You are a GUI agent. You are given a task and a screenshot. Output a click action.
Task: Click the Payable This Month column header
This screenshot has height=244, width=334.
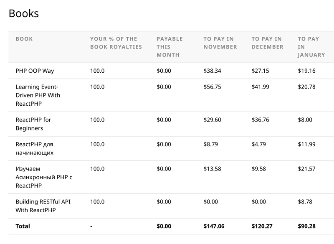pos(170,47)
